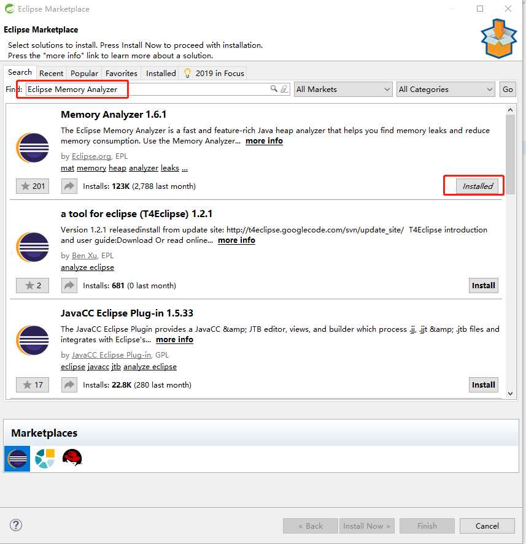
Task: Click the 'Memory Analyzer 1.6.1' title
Action: pos(114,114)
